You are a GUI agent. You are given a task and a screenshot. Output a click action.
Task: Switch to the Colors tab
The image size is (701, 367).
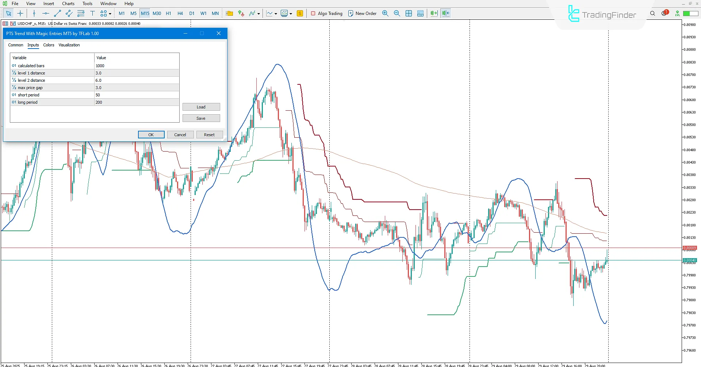49,45
